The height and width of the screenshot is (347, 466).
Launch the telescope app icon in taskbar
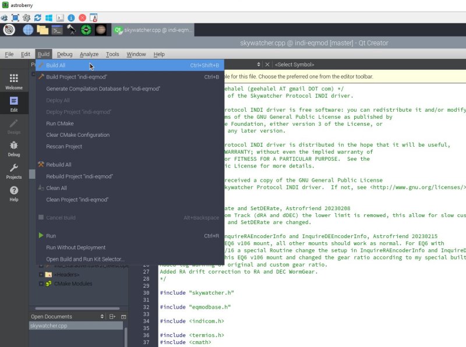click(x=72, y=30)
